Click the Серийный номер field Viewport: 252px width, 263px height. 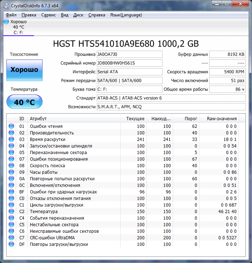[129, 63]
